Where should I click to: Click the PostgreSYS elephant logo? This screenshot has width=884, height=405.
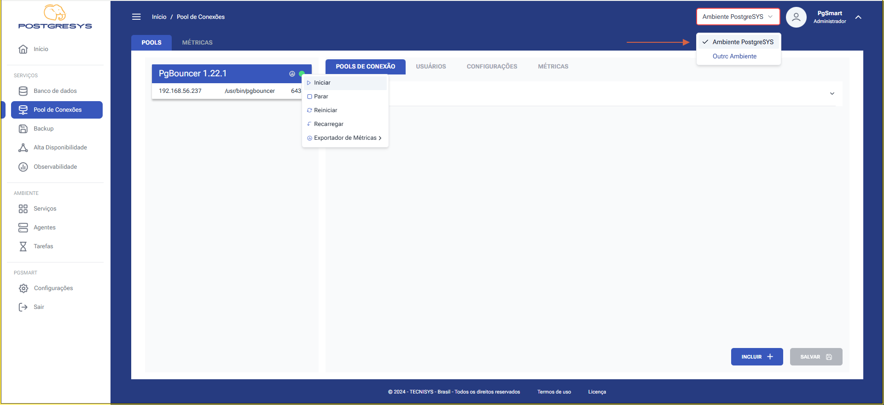(x=55, y=17)
